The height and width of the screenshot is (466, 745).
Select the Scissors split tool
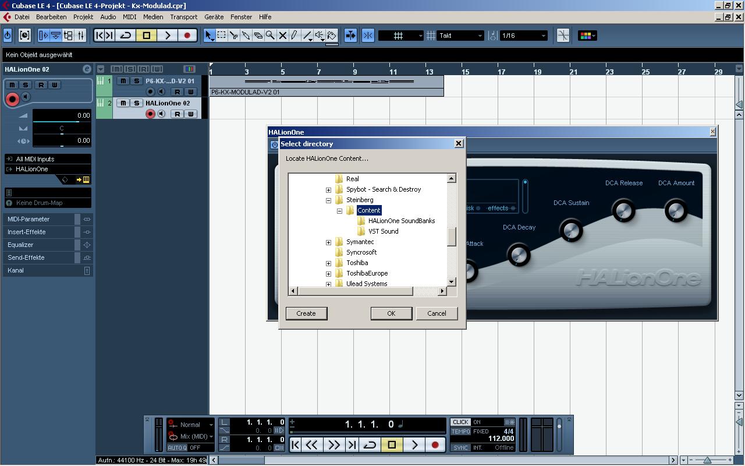point(233,36)
